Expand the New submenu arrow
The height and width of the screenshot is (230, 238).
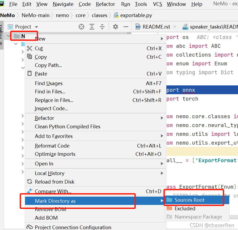click(162, 38)
